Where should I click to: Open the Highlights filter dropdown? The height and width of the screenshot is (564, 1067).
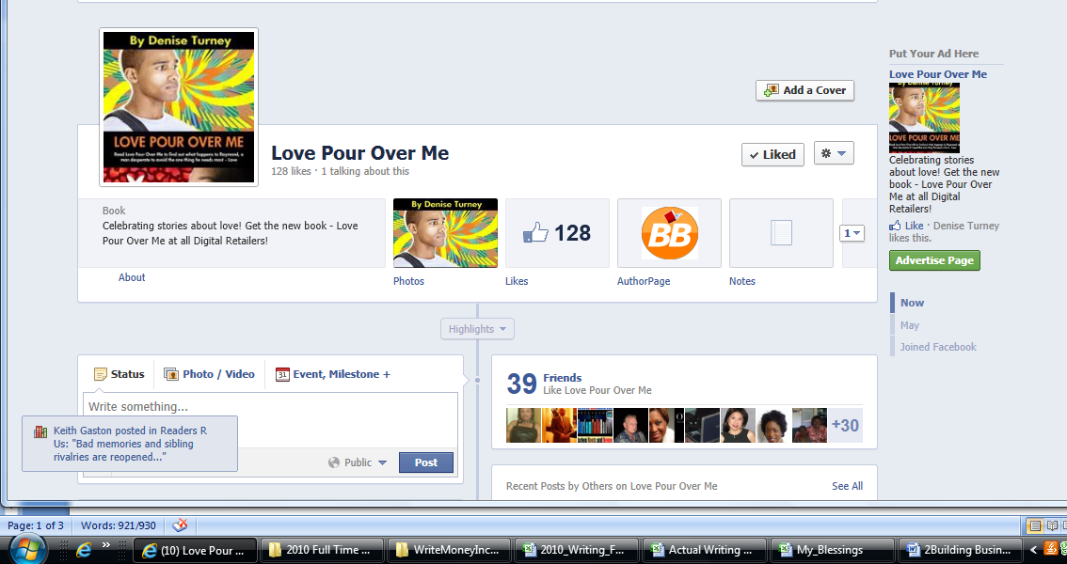477,329
